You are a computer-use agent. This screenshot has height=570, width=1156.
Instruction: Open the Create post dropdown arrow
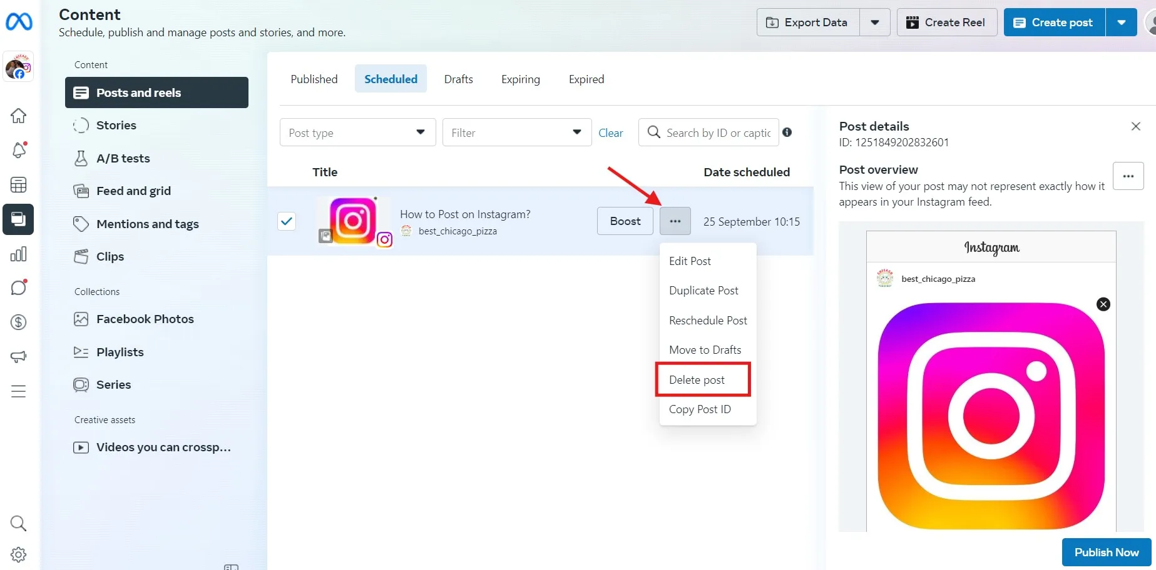click(1122, 22)
